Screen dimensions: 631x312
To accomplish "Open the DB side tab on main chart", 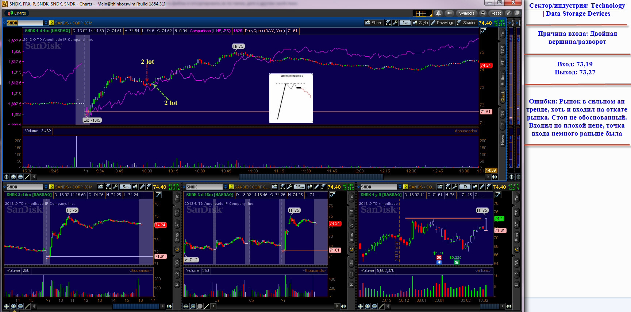I will click(503, 113).
